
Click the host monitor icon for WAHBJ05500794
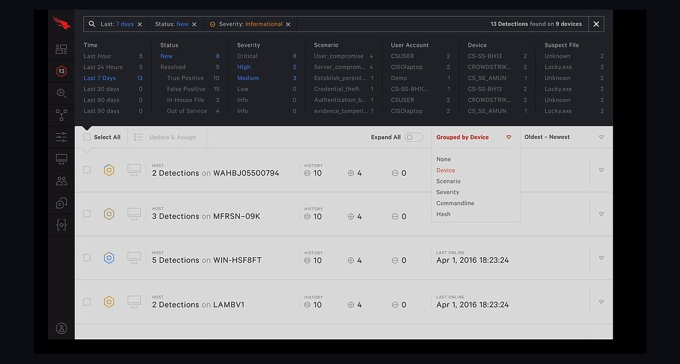click(134, 170)
